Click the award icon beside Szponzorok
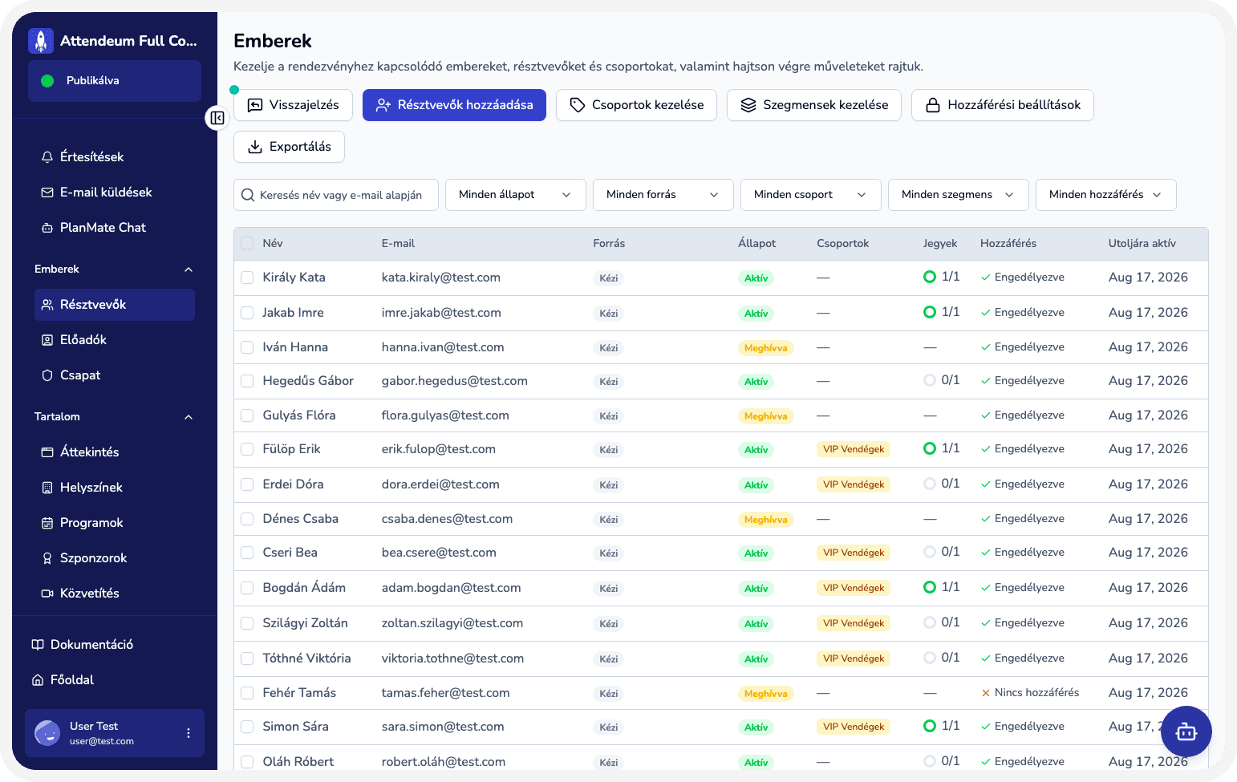Screen dimensions: 1237x782 tap(47, 558)
